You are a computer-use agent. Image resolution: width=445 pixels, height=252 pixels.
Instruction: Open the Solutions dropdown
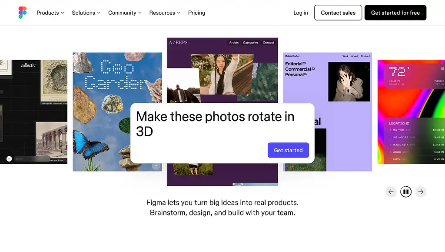pos(86,13)
